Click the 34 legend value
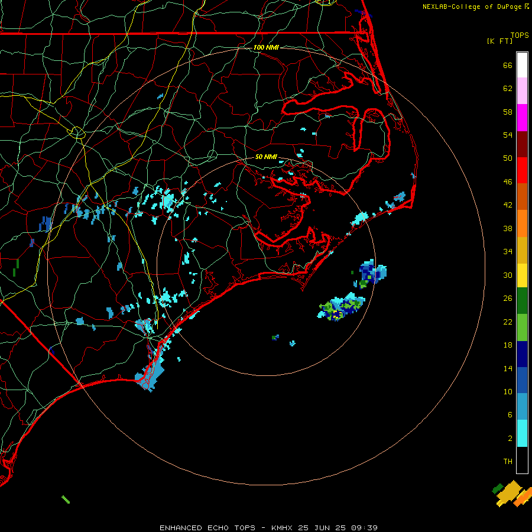The width and height of the screenshot is (532, 532). coord(508,252)
